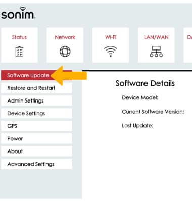Screen dimensions: 192x202
Task: Click the Sonim logo
Action: [x=18, y=13]
